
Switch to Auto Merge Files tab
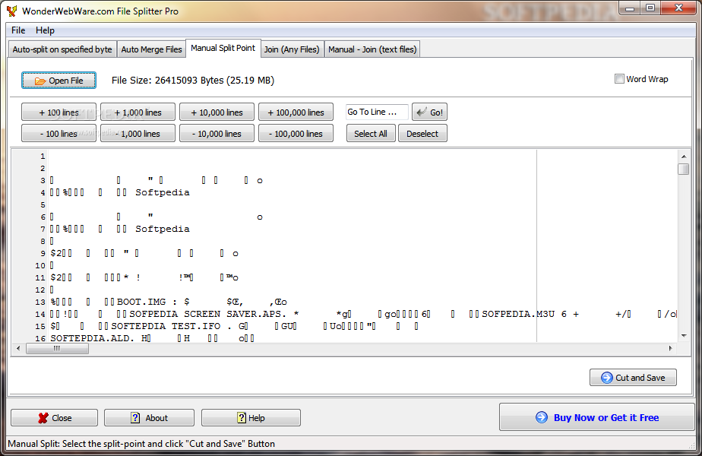[x=152, y=49]
